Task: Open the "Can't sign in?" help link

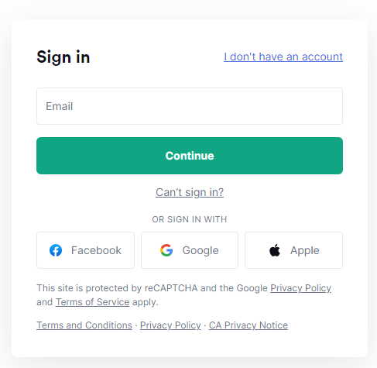Action: click(190, 192)
